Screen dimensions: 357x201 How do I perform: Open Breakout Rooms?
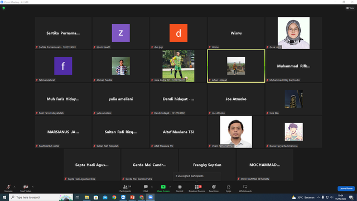click(x=197, y=188)
